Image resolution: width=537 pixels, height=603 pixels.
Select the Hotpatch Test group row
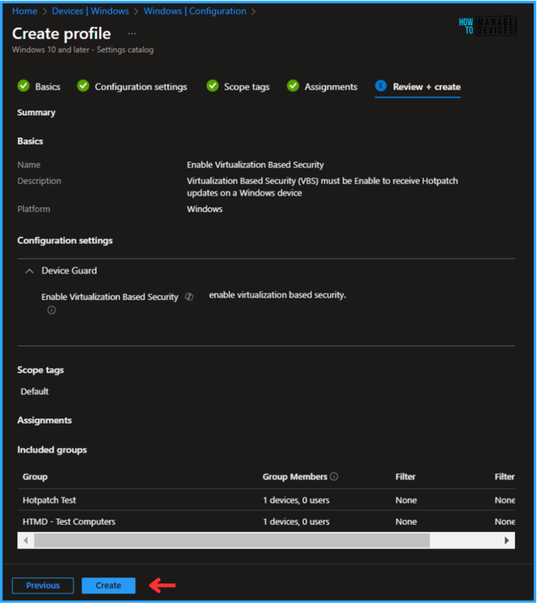[x=266, y=500]
